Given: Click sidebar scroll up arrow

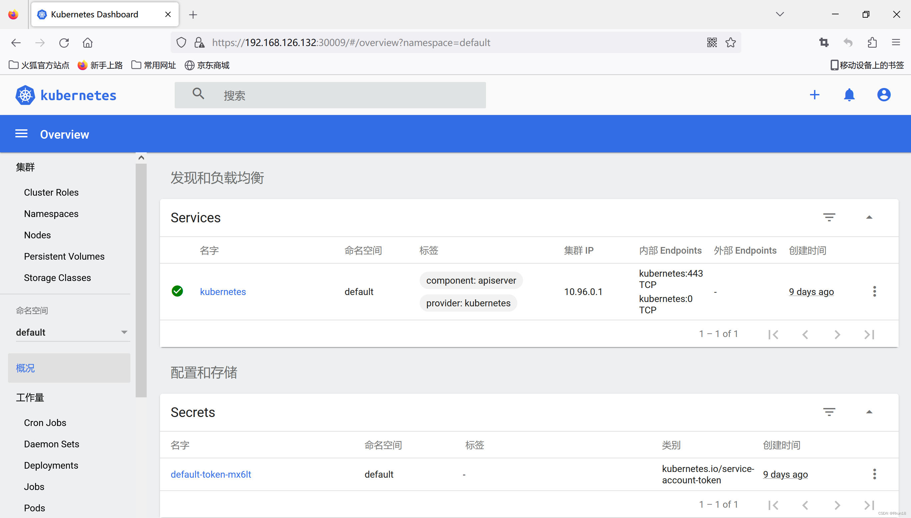Looking at the screenshot, I should point(141,158).
